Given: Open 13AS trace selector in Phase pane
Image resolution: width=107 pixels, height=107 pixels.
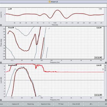Looking at the screenshot, I should click(x=99, y=28).
